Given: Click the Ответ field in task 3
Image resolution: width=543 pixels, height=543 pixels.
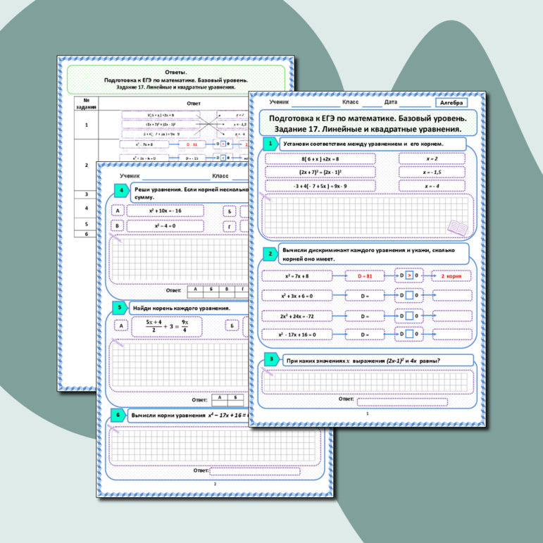Looking at the screenshot, I should coord(392,402).
